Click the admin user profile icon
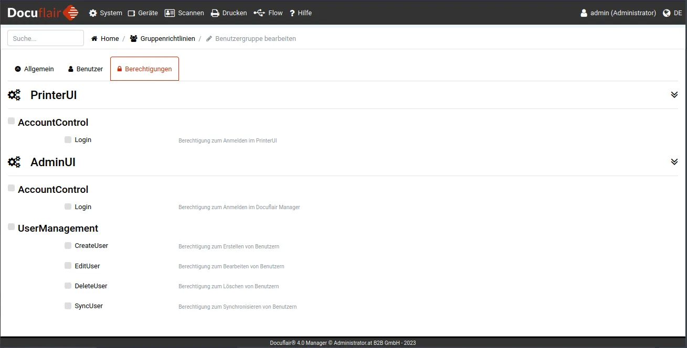 [x=584, y=13]
